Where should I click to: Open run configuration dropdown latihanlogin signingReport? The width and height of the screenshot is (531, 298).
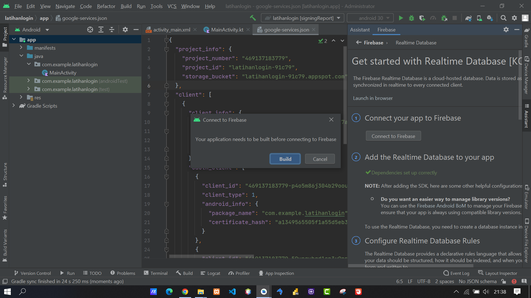303,18
